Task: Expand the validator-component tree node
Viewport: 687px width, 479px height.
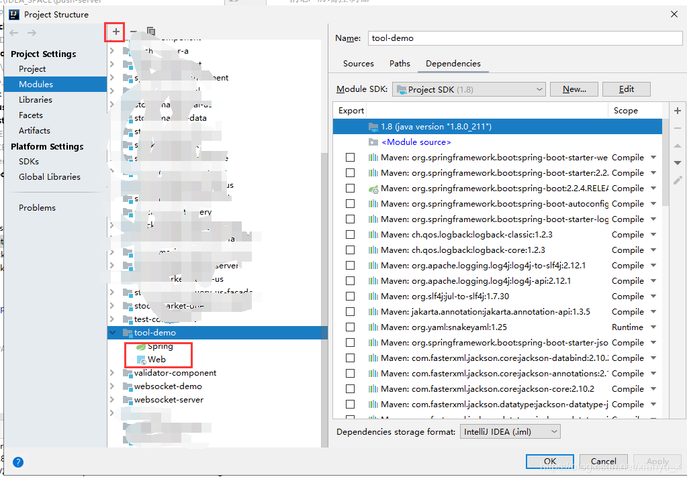Action: pyautogui.click(x=113, y=373)
